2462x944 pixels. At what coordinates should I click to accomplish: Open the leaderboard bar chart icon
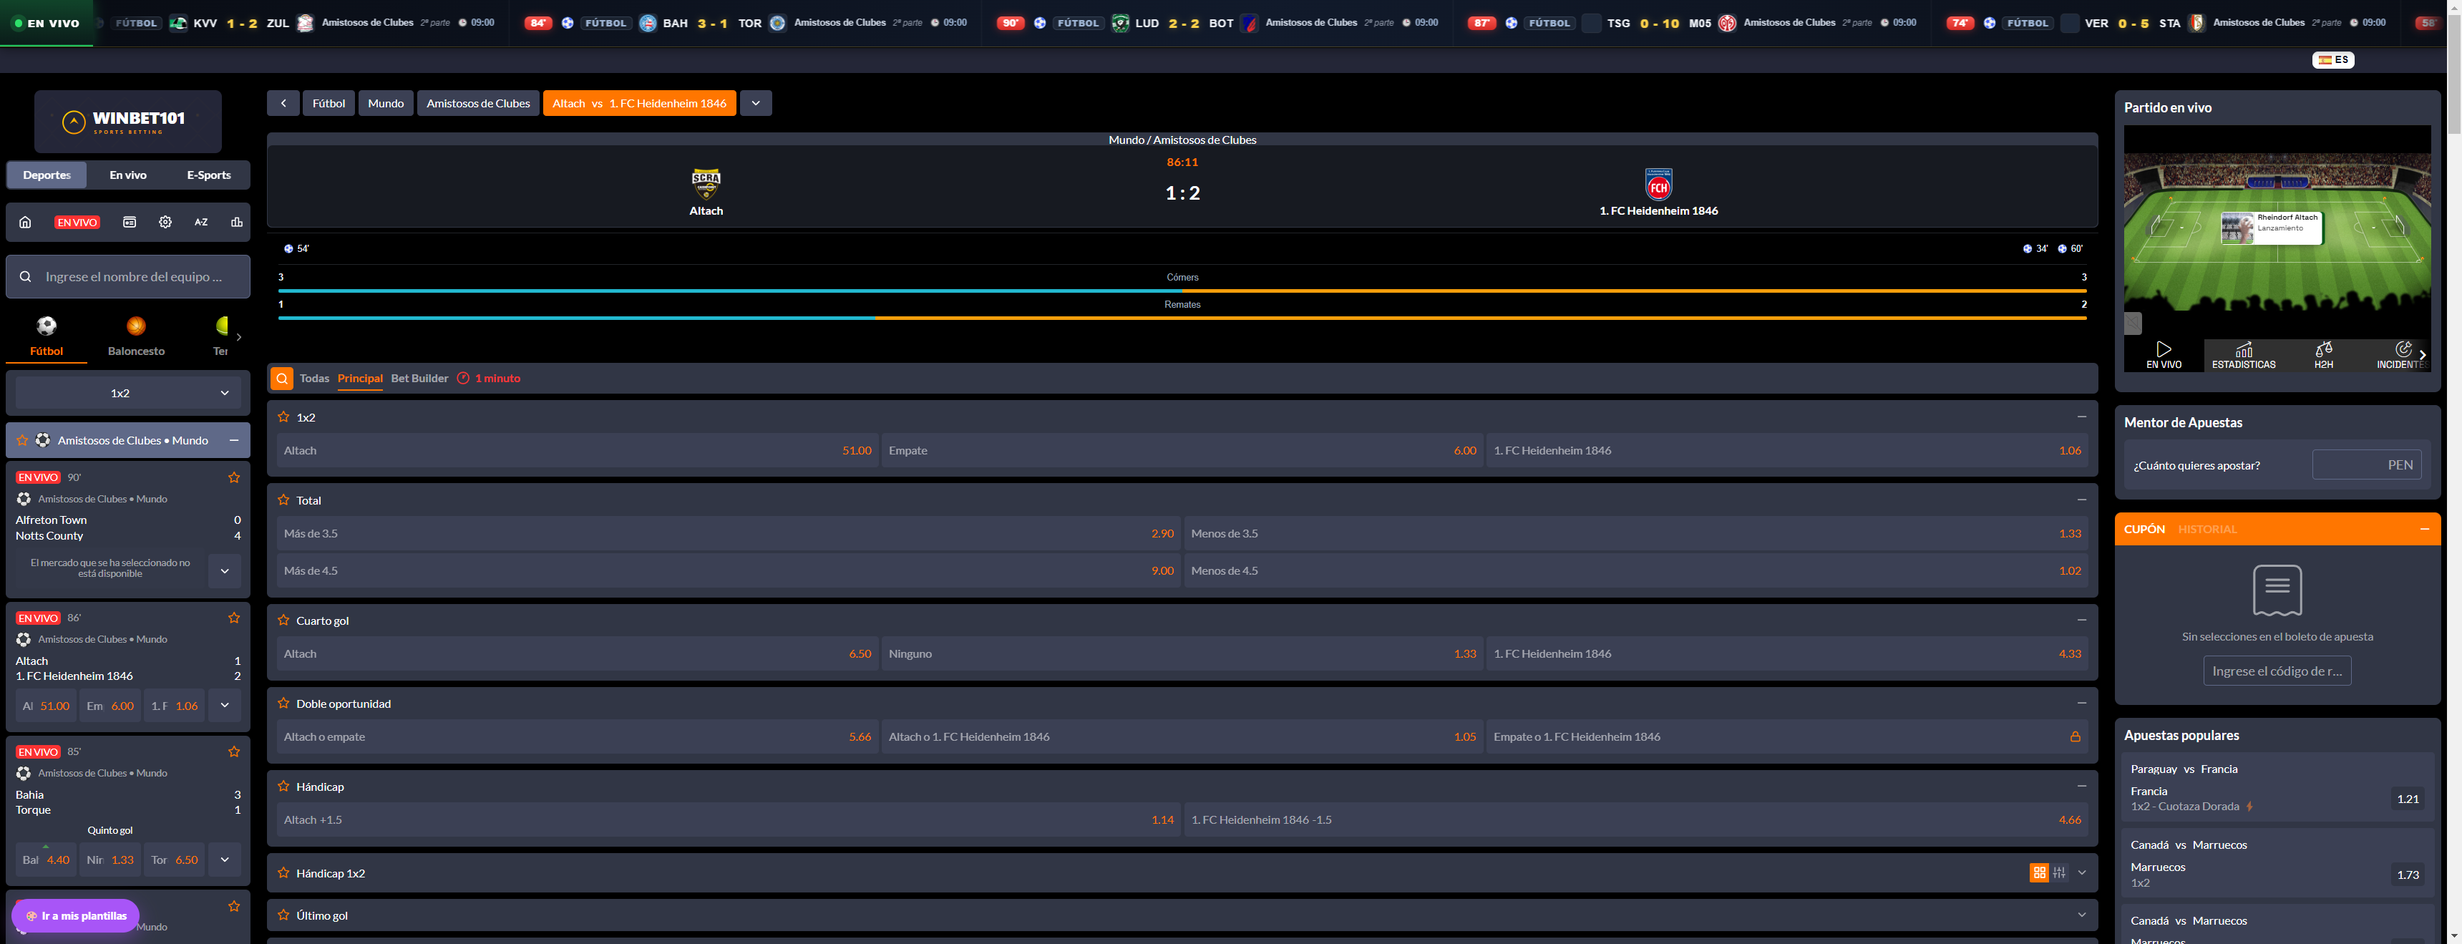(x=236, y=222)
